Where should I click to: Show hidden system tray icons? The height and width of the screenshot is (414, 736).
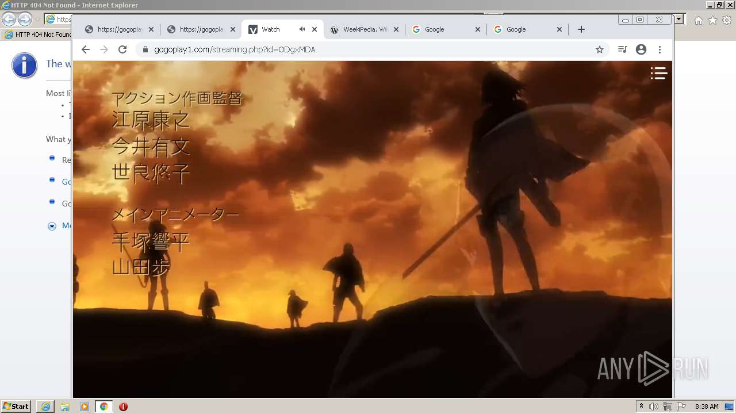pos(641,407)
